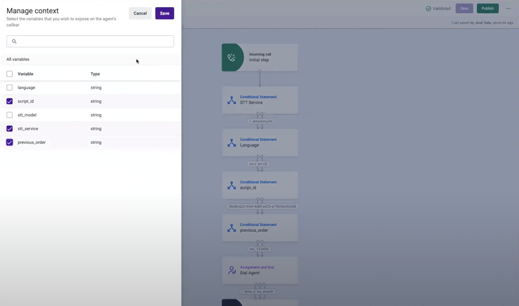Click the Validated status check icon

(x=429, y=8)
